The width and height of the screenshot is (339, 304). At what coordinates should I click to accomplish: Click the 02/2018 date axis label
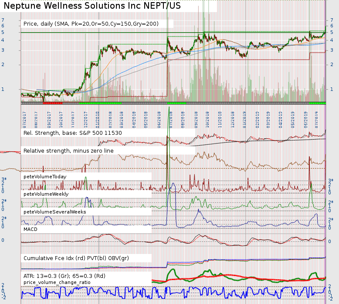click(110, 120)
